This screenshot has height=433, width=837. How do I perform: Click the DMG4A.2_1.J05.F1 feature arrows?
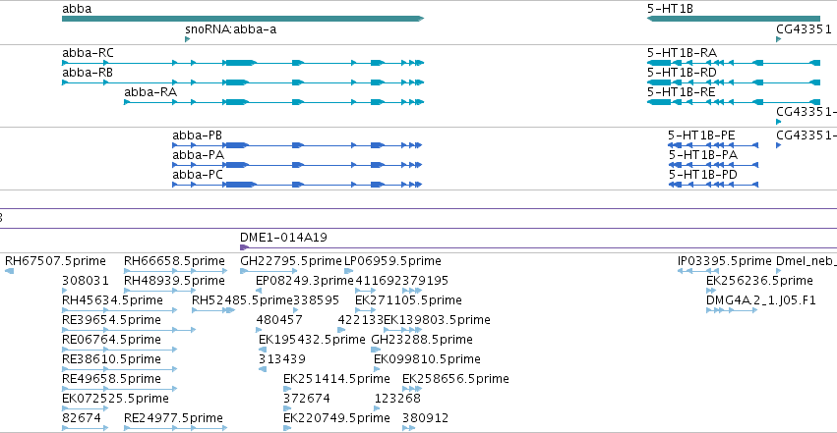[x=732, y=310]
